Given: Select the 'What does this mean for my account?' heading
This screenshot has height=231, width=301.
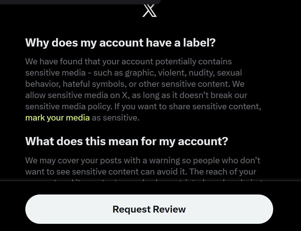Looking at the screenshot, I should click(126, 141).
